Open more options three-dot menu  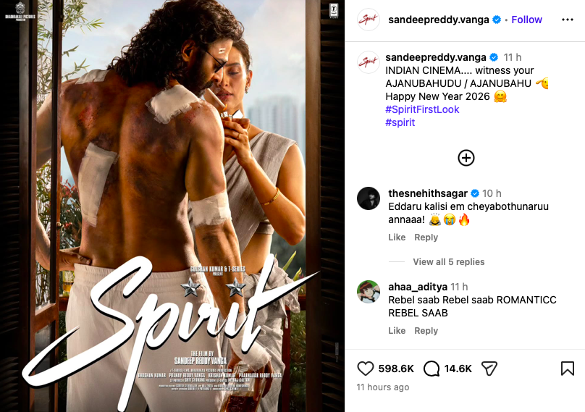[x=567, y=20]
